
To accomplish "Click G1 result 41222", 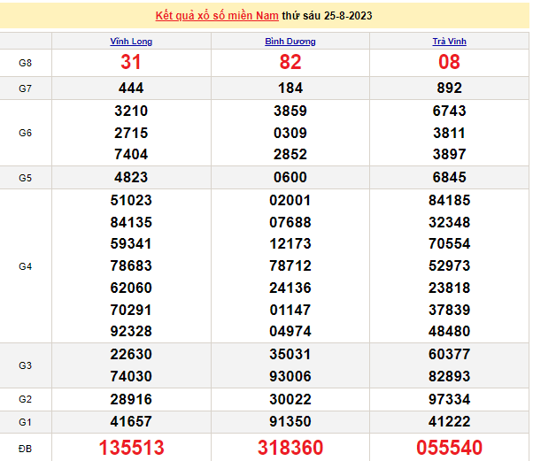I will [x=449, y=419].
